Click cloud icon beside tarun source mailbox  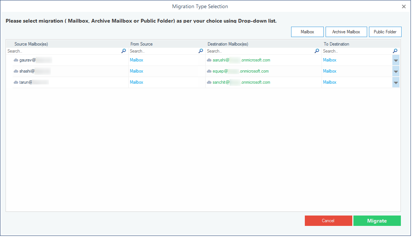point(16,82)
